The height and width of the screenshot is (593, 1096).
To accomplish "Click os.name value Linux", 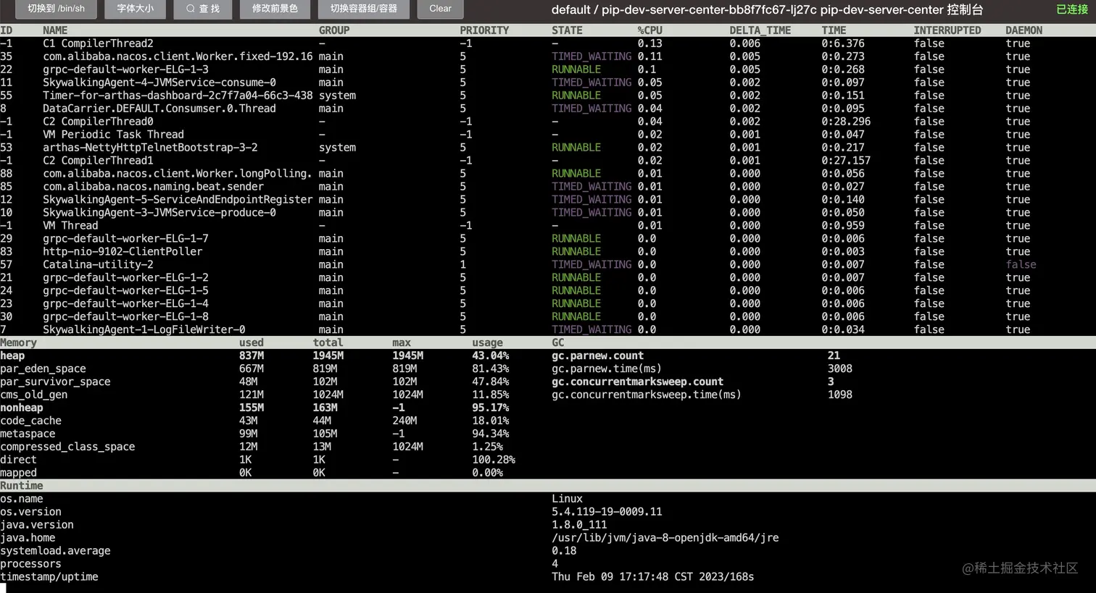I will (x=567, y=500).
